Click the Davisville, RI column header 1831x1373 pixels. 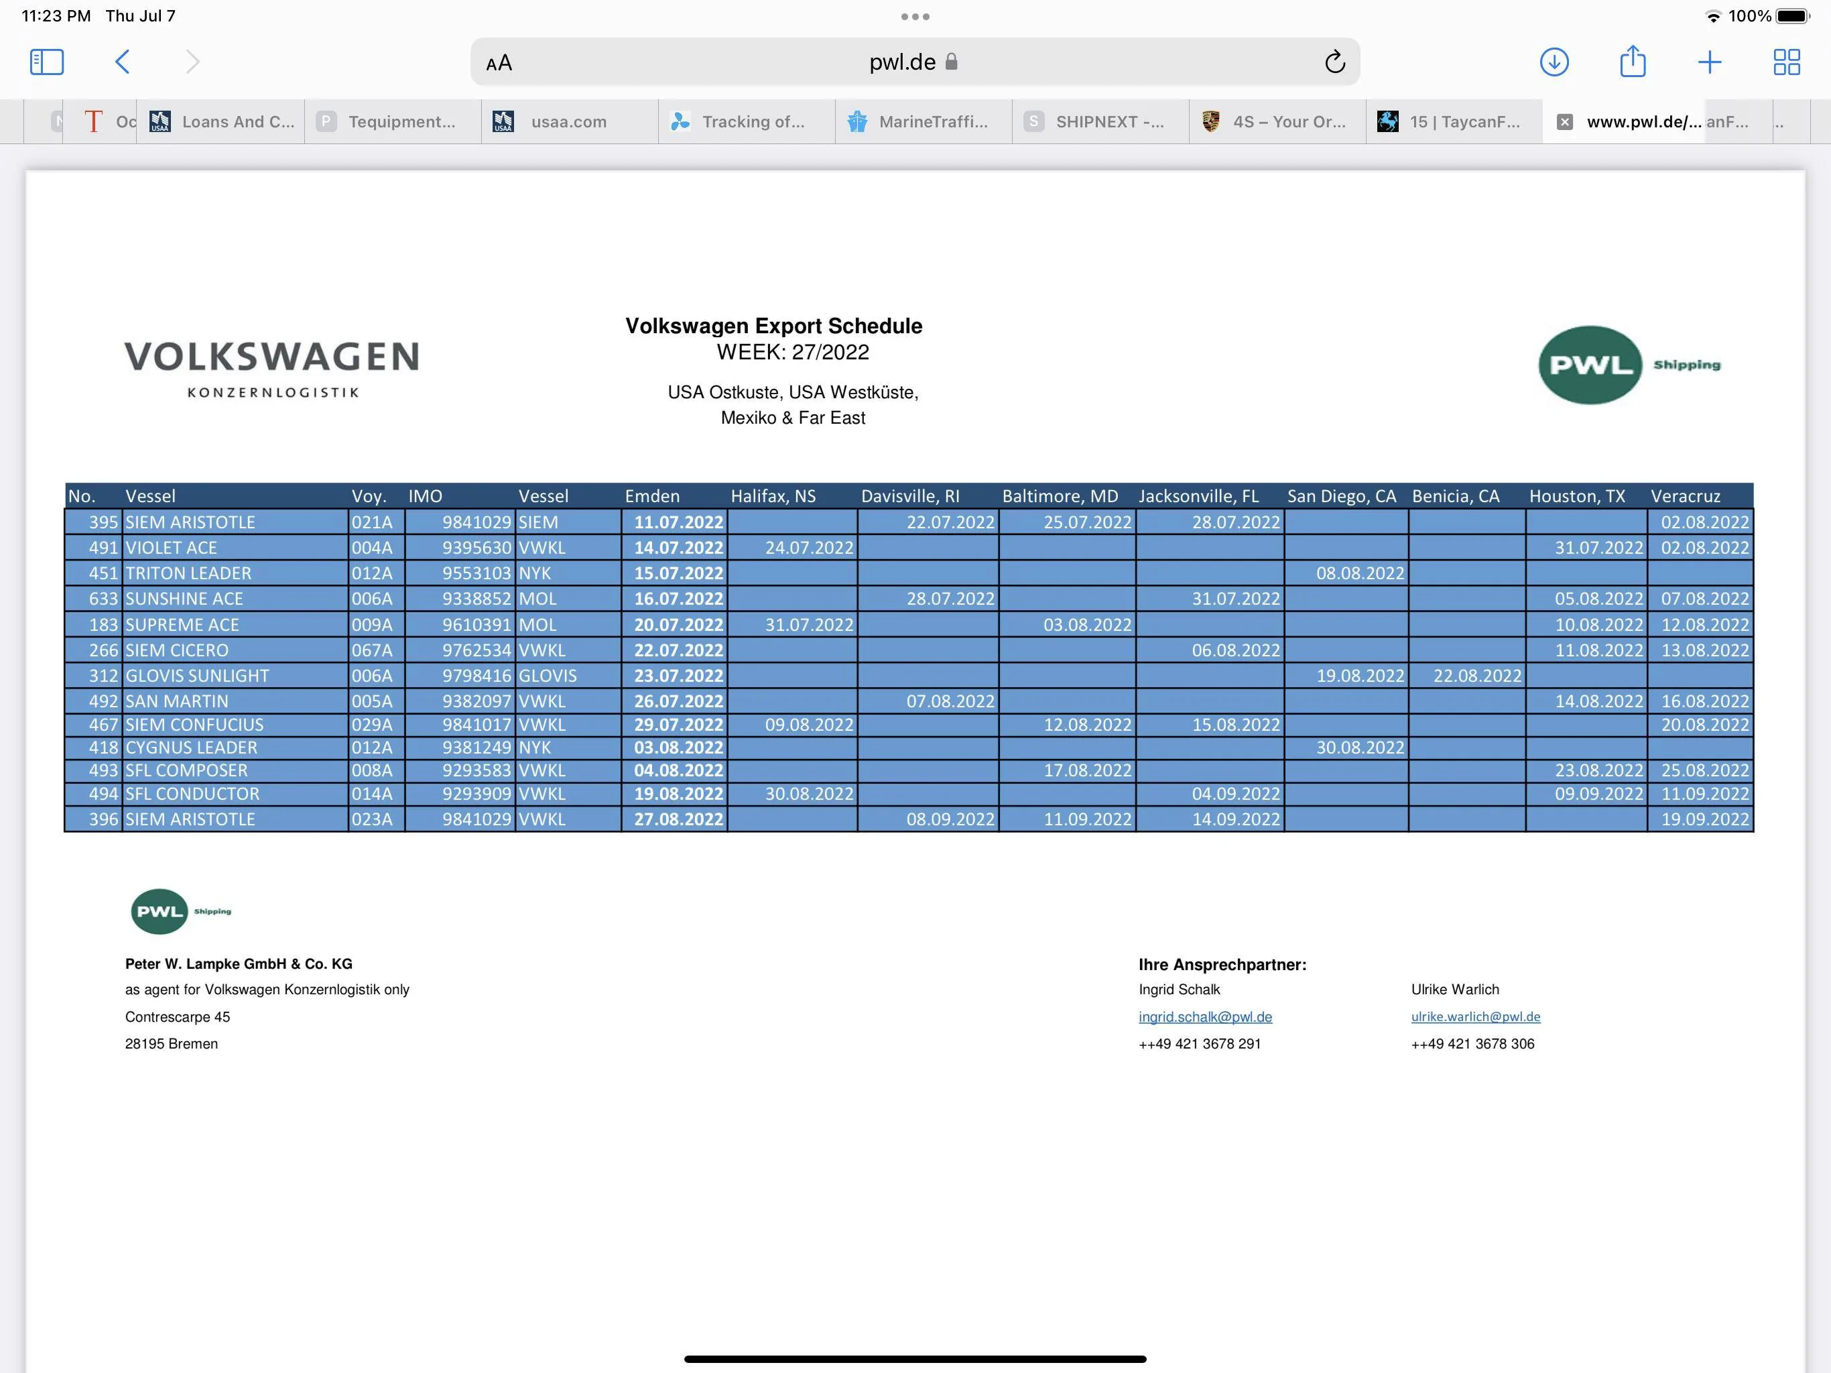point(911,496)
